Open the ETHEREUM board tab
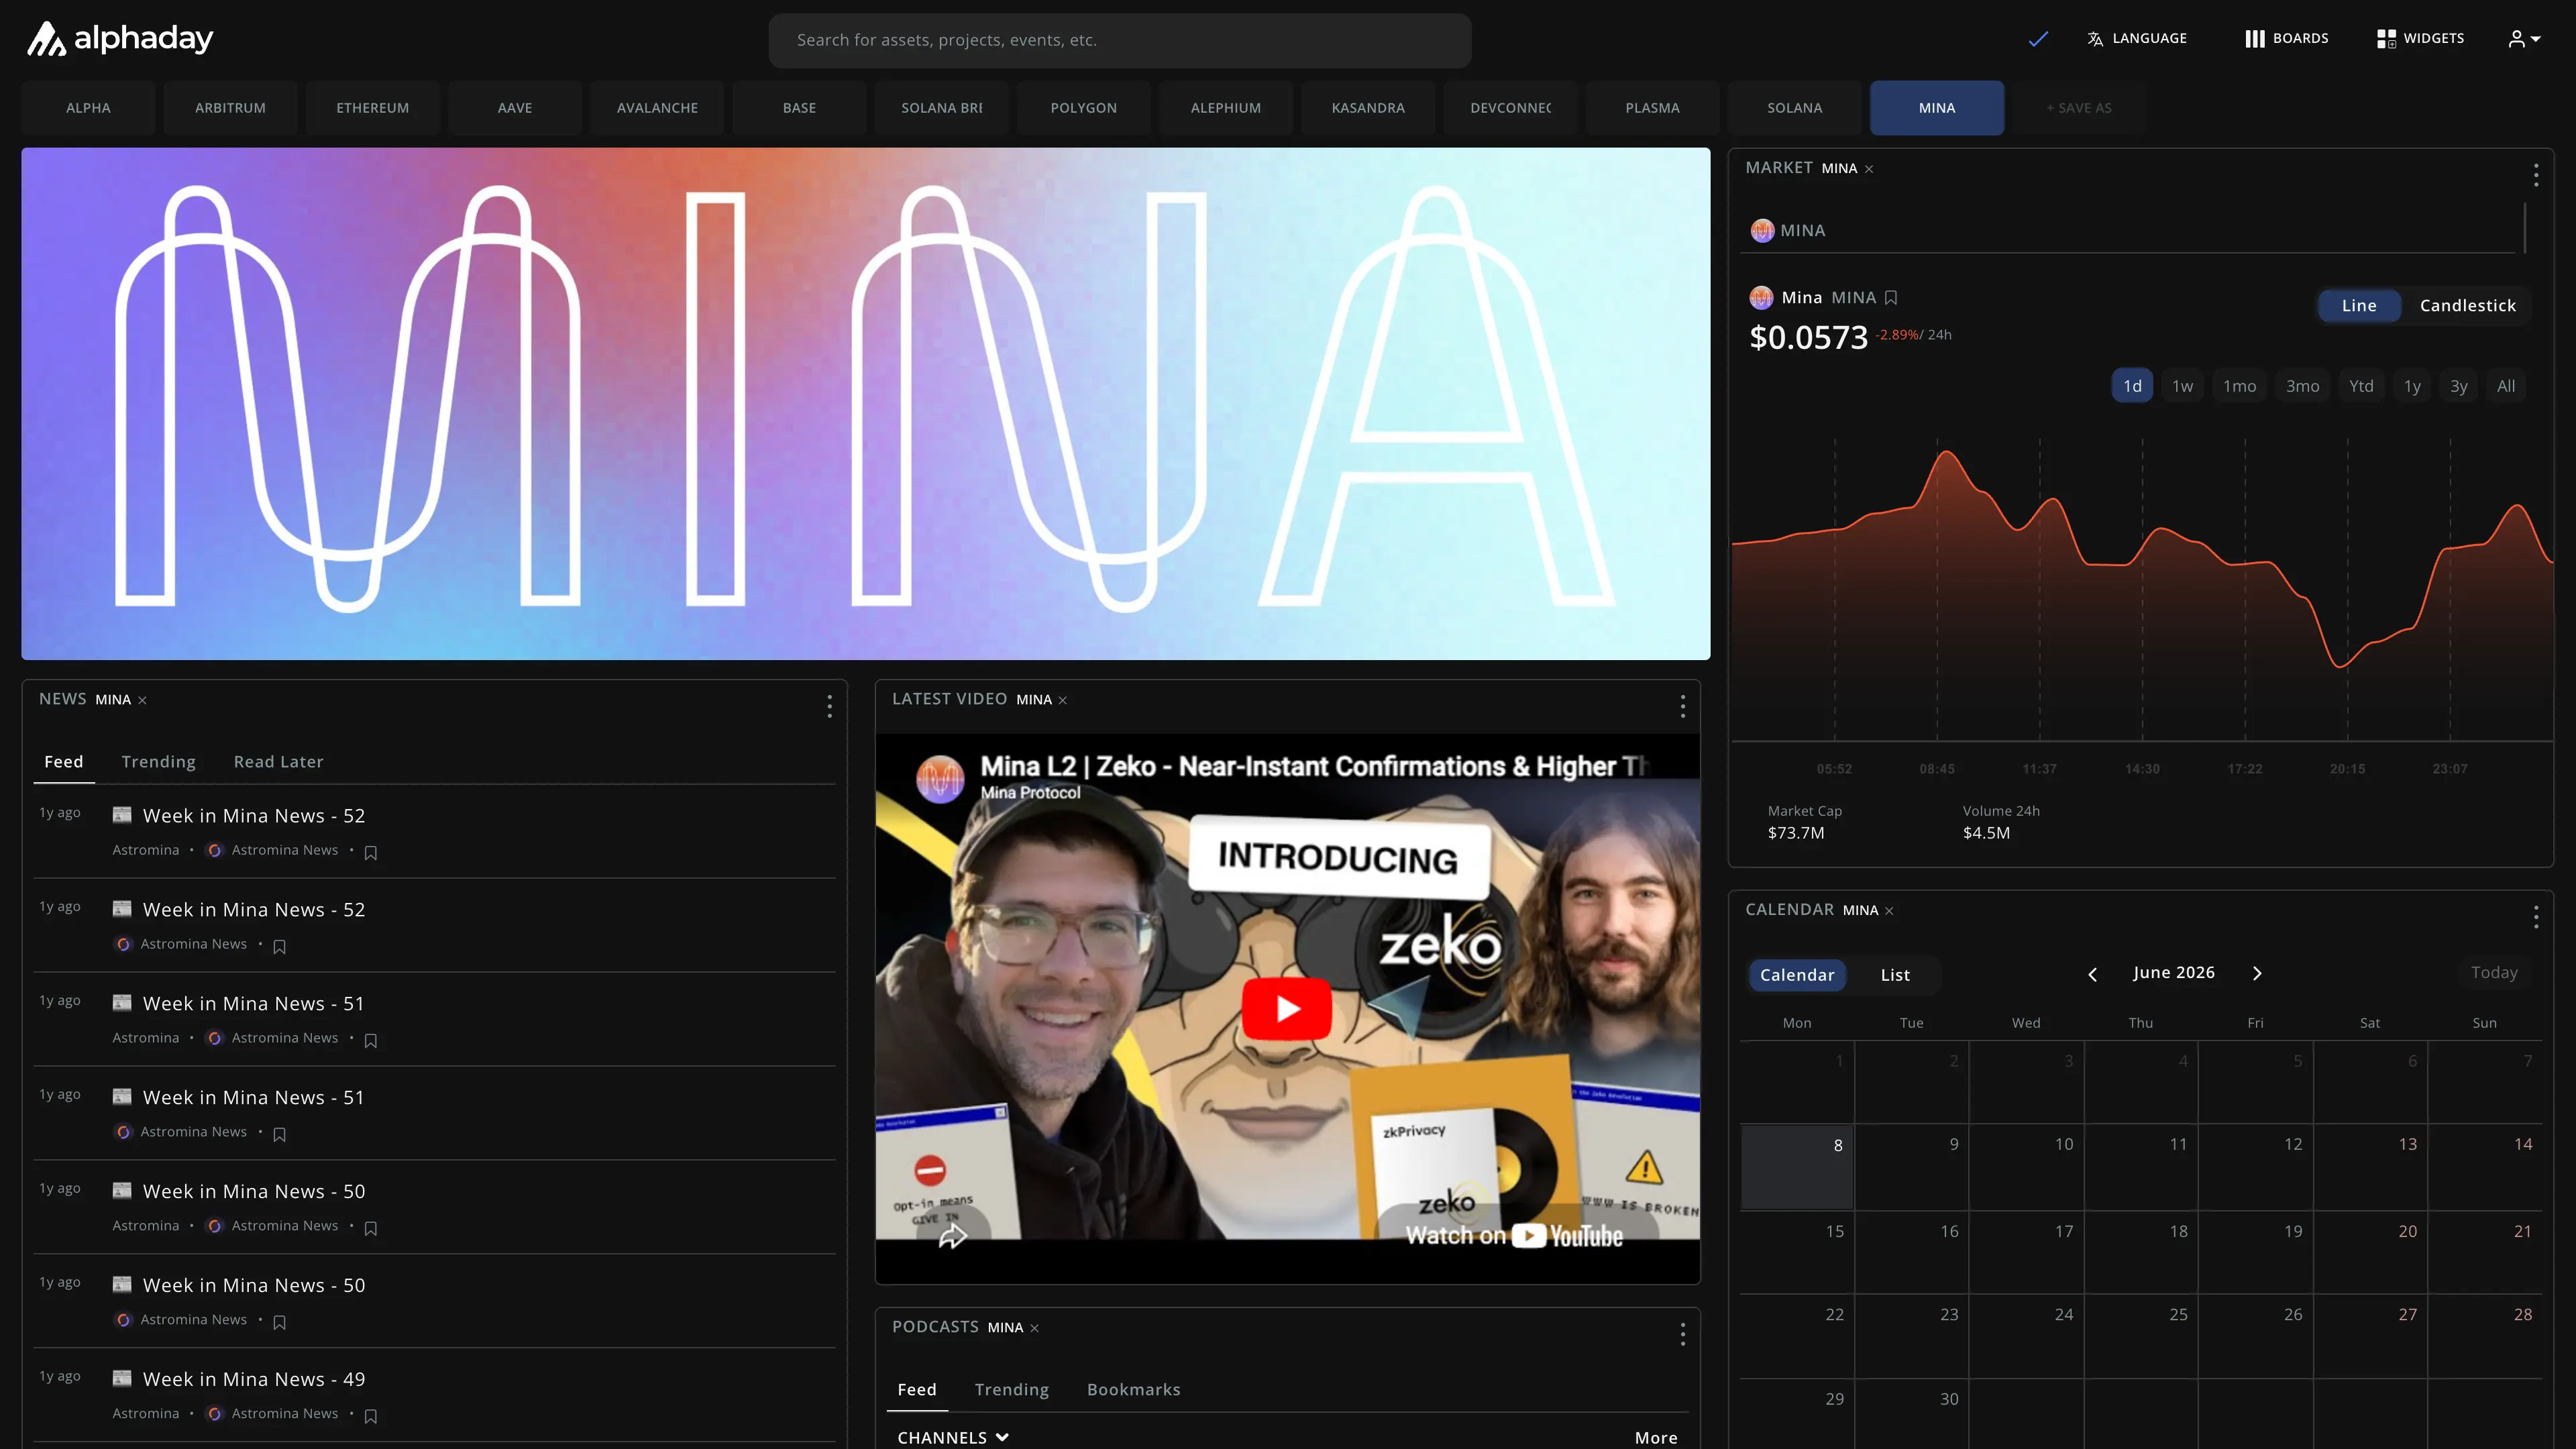Screen dimensions: 2576x1449 tap(372, 108)
